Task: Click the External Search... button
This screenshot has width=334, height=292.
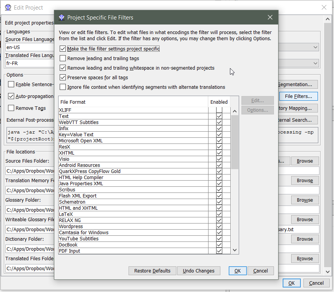Action: tap(298, 120)
